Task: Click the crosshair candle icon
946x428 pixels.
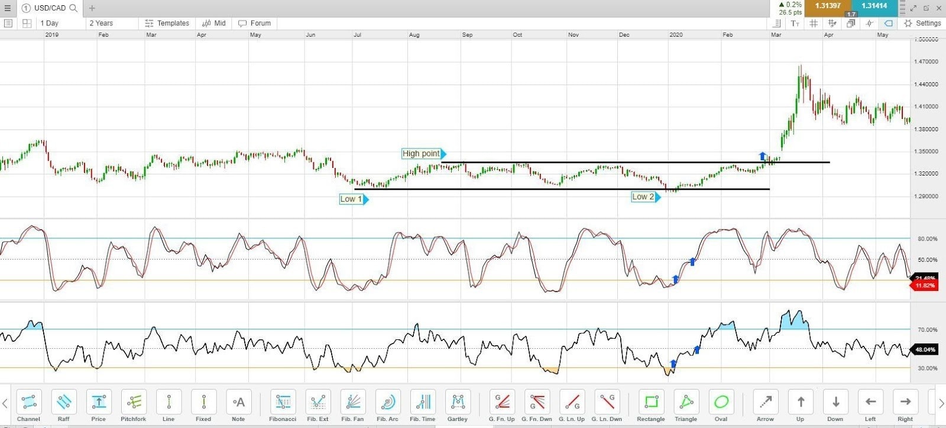Action: point(869,23)
